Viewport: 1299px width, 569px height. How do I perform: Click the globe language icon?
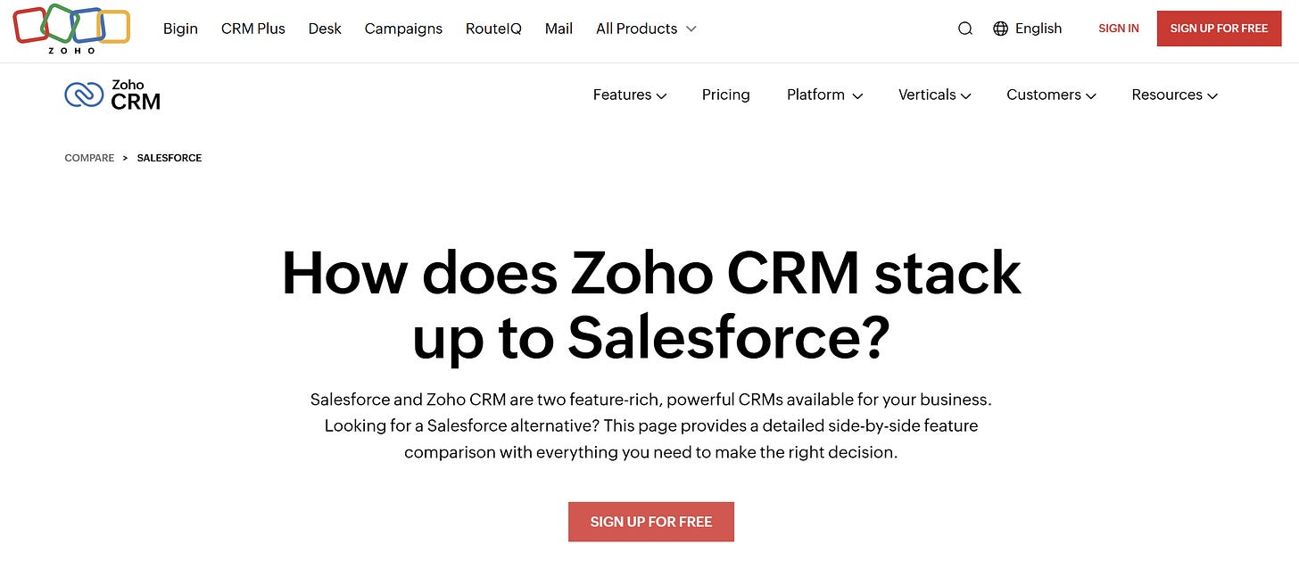click(997, 28)
